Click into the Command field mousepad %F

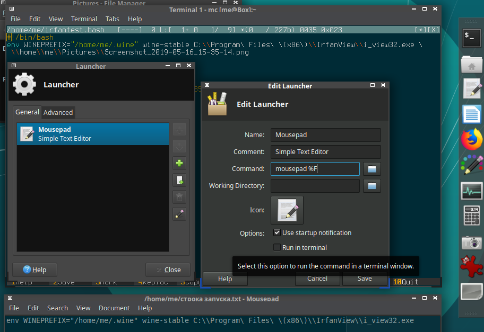click(315, 169)
